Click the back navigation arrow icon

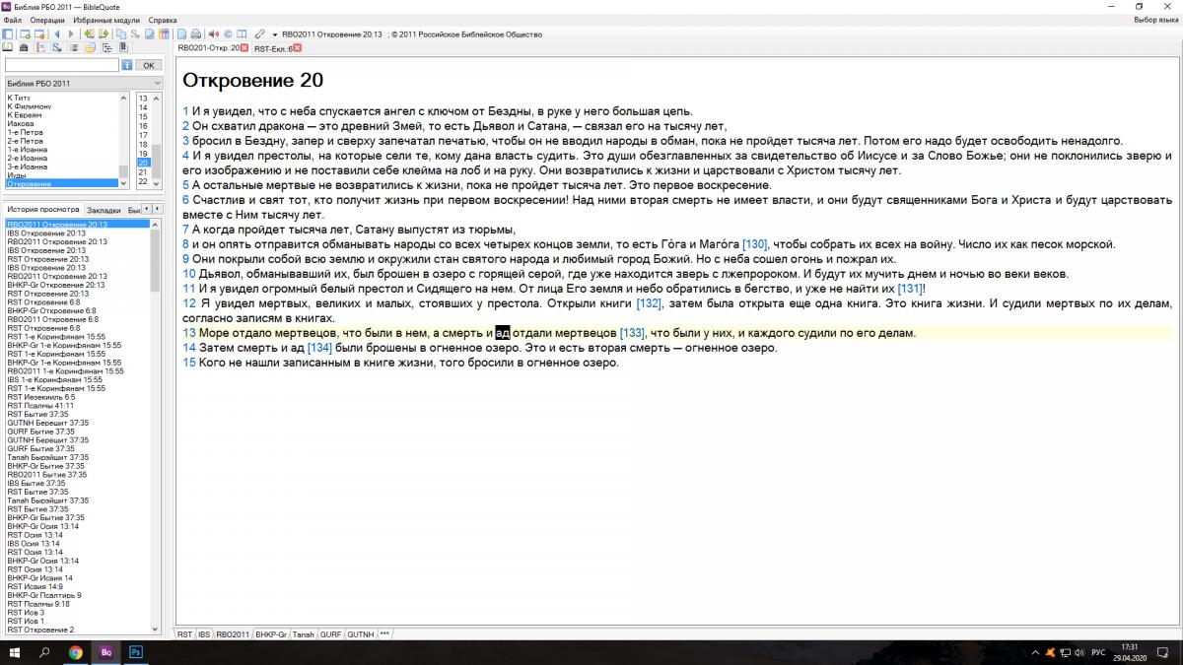pyautogui.click(x=57, y=33)
